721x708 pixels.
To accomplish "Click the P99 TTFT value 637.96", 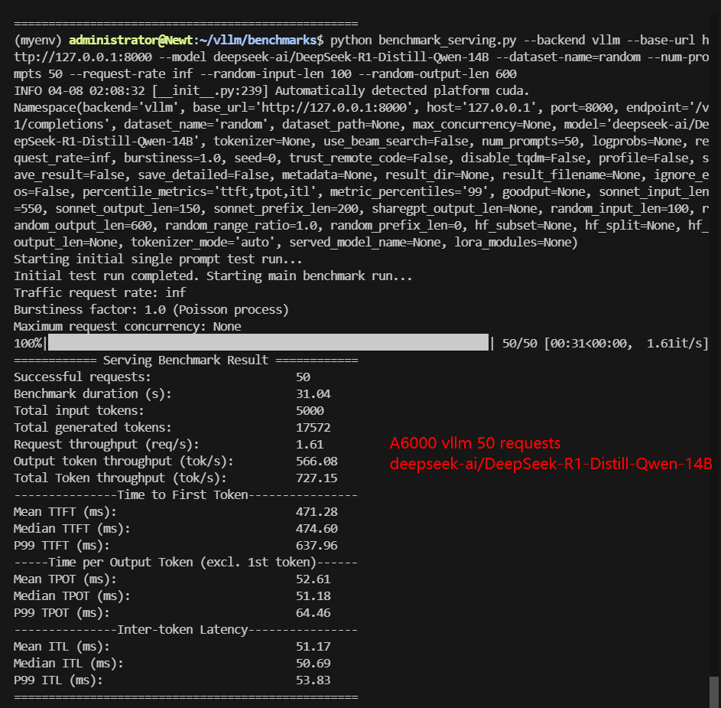I will [x=317, y=546].
